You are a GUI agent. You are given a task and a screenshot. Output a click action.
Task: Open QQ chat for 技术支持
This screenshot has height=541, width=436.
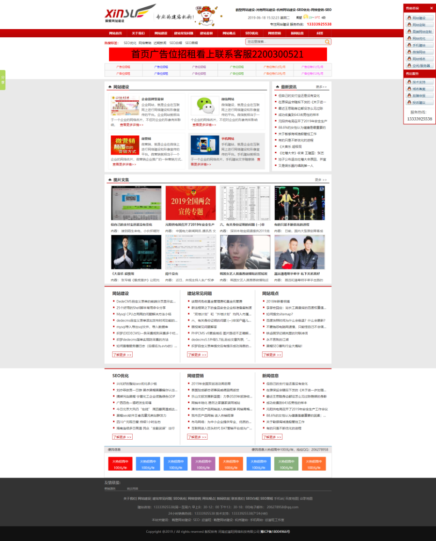pyautogui.click(x=420, y=82)
